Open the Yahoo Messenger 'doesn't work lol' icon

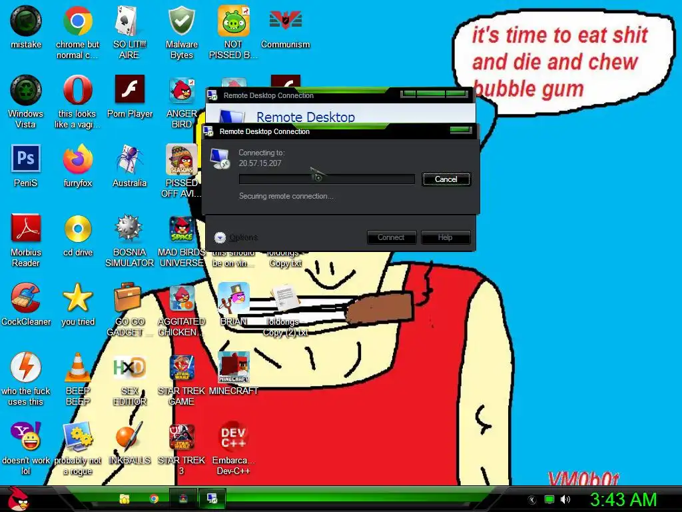click(x=26, y=448)
